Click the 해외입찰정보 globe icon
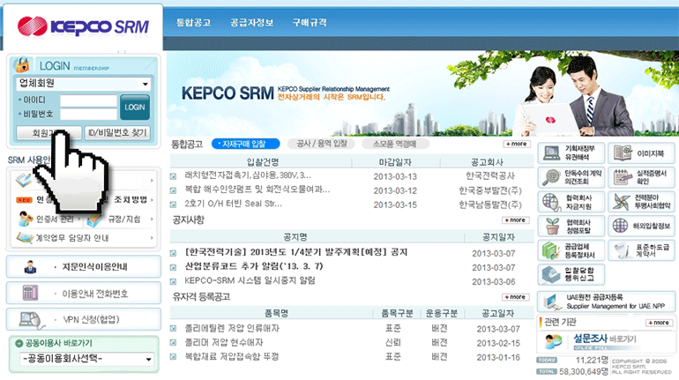The width and height of the screenshot is (679, 380). 621,226
